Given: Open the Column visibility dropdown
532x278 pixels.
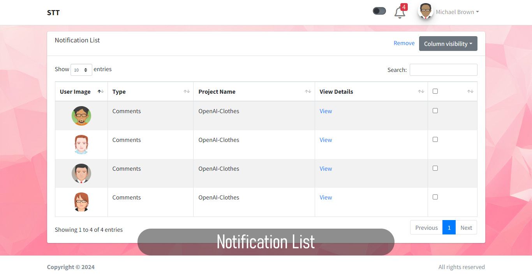Looking at the screenshot, I should coord(448,44).
